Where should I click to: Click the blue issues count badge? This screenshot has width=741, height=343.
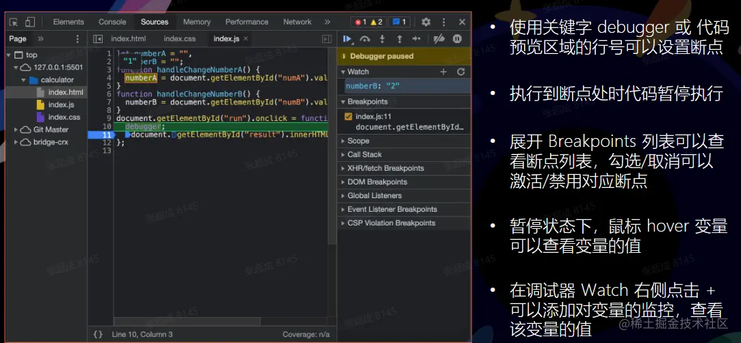[398, 22]
